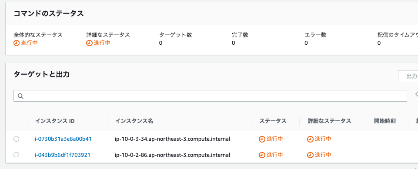Click 詳細なステータス clock icon for ip-10-0-2-86 row
This screenshot has height=169, width=418.
pyautogui.click(x=310, y=155)
